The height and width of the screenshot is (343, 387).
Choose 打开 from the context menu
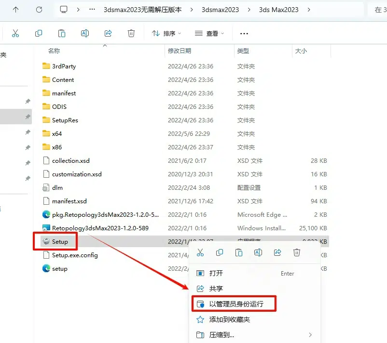pos(216,273)
